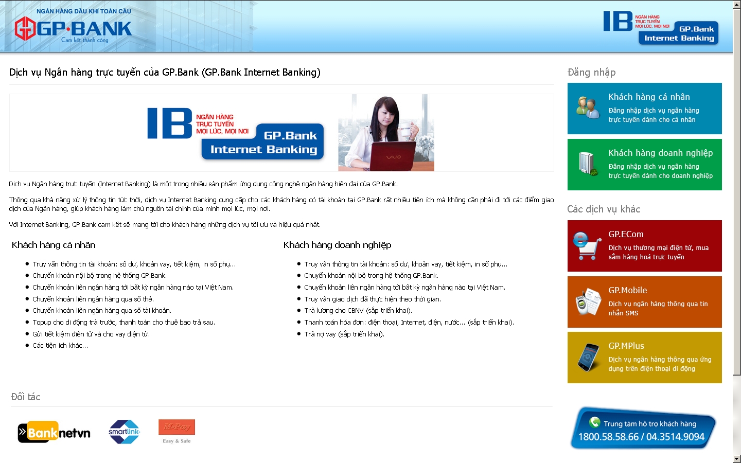Click the Các dịch vụ khác heading
Viewport: 741px width, 463px height.
pyautogui.click(x=604, y=209)
